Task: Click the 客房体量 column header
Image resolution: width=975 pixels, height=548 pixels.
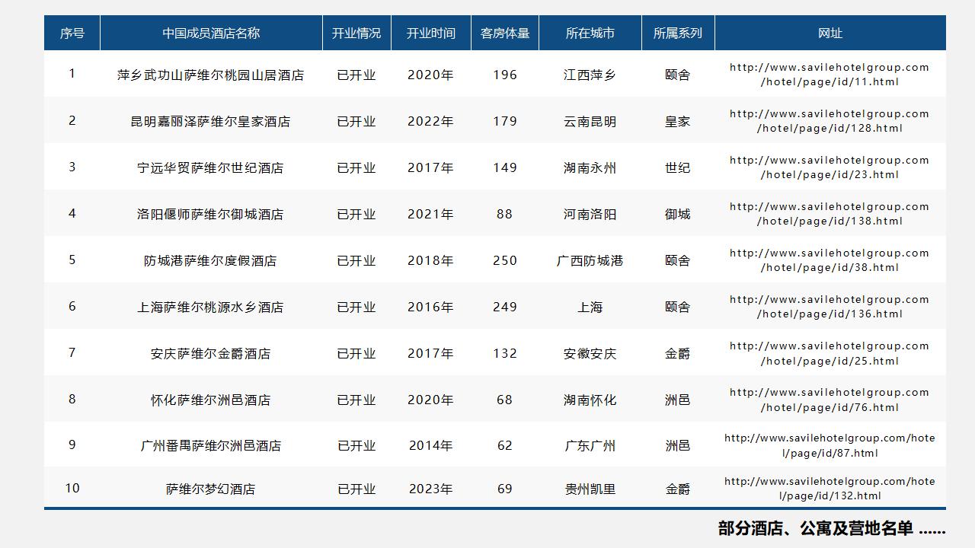Action: [505, 33]
